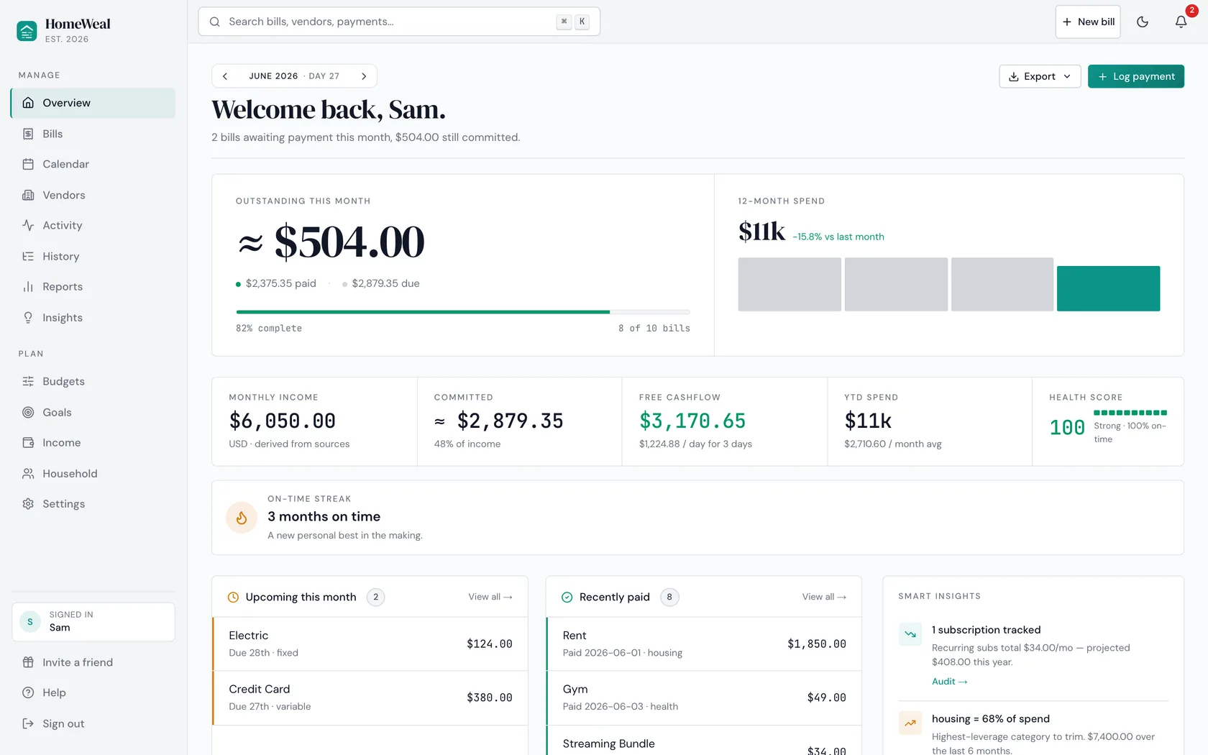Click the 3 months on time streak text
The height and width of the screenshot is (755, 1208).
[324, 516]
